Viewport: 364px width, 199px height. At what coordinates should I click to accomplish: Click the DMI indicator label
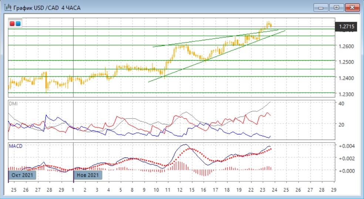(x=13, y=104)
